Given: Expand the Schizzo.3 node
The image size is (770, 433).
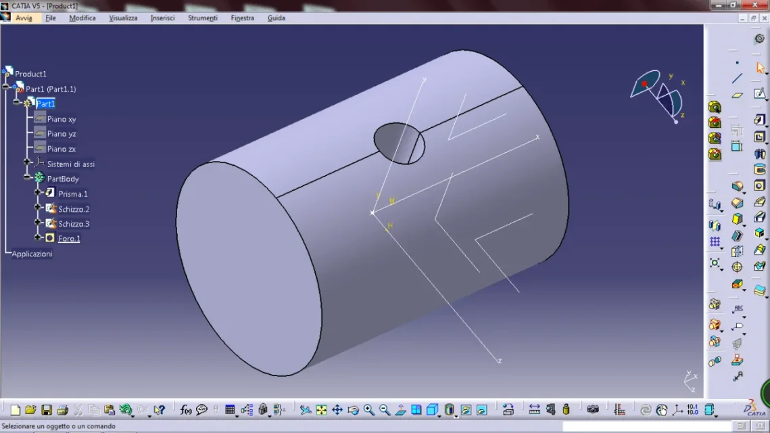Looking at the screenshot, I should click(x=38, y=222).
